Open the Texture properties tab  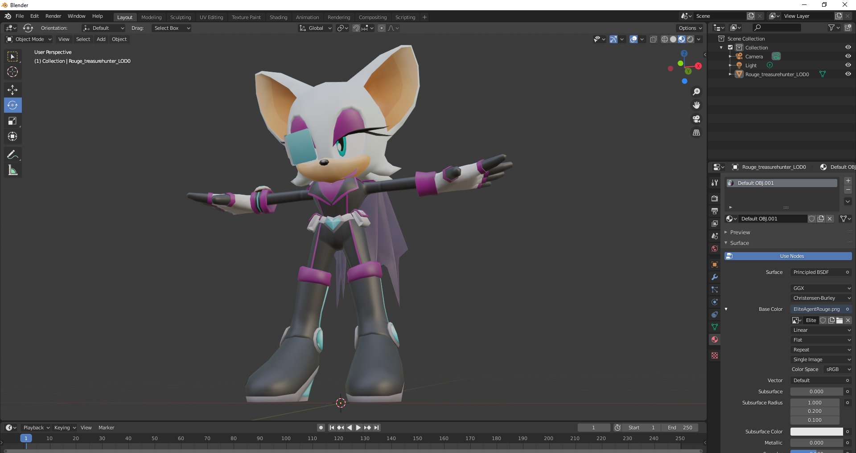point(715,355)
